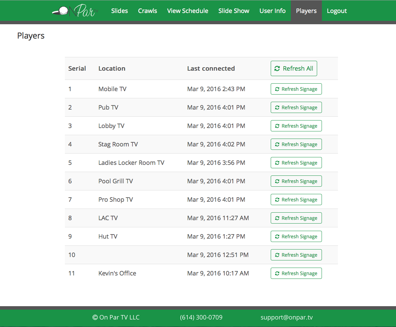Click the Last connected column header
This screenshot has width=396, height=327.
[211, 68]
